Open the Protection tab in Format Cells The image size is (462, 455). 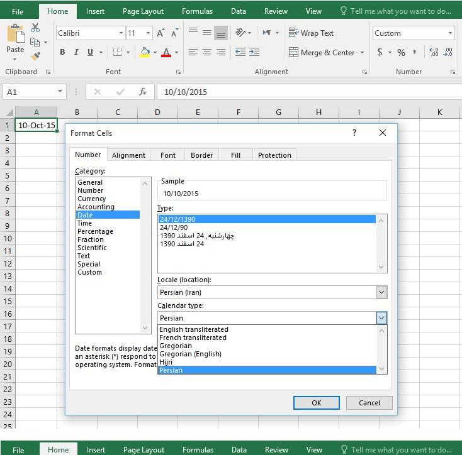coord(274,155)
